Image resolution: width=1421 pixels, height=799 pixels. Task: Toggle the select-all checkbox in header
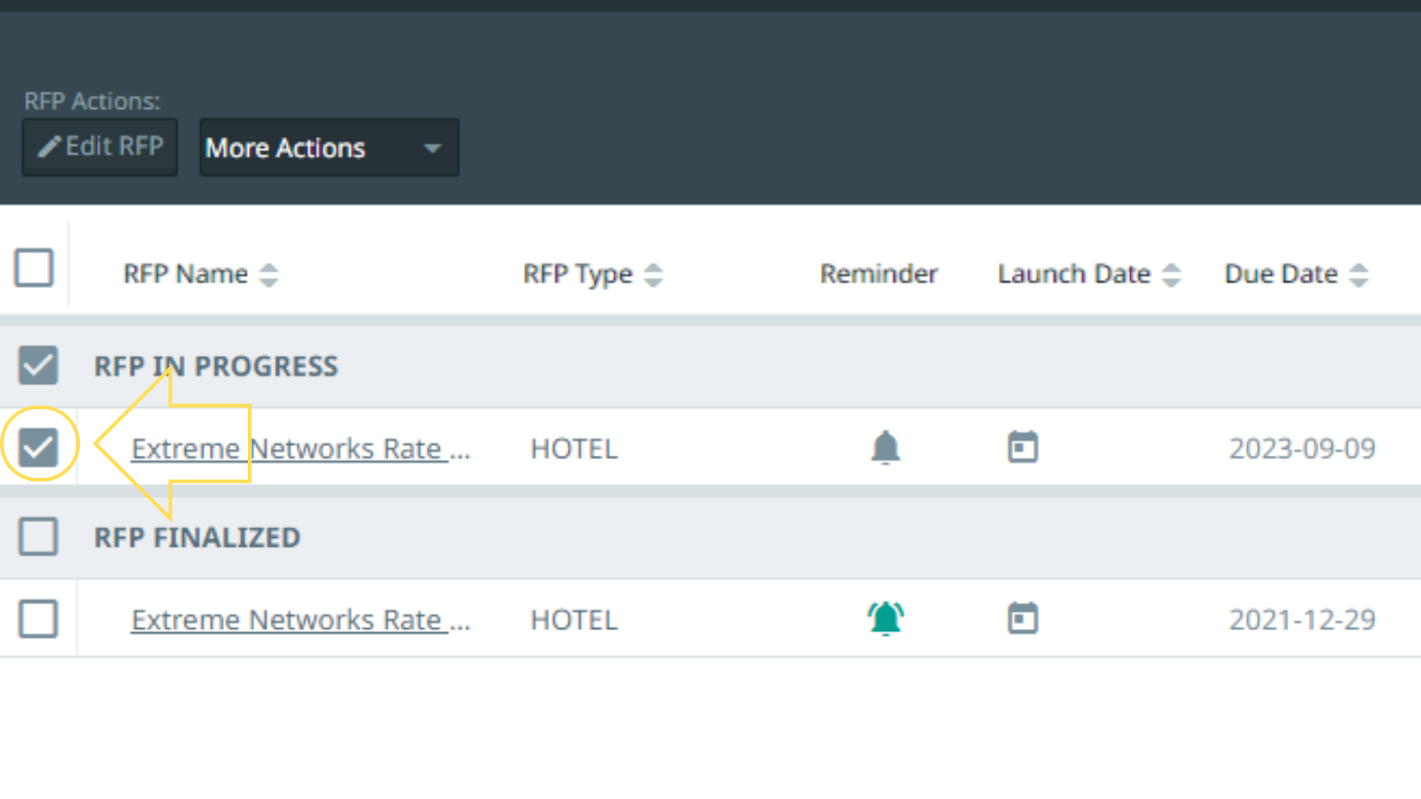tap(34, 267)
